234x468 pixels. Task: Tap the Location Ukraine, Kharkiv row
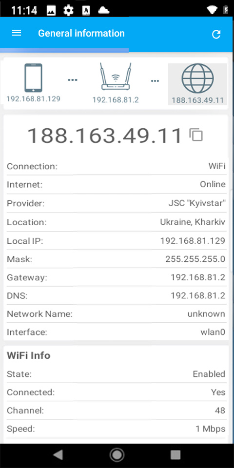tap(116, 222)
